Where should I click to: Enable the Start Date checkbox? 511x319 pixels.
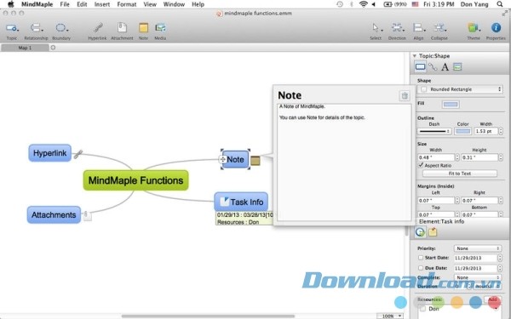point(421,258)
